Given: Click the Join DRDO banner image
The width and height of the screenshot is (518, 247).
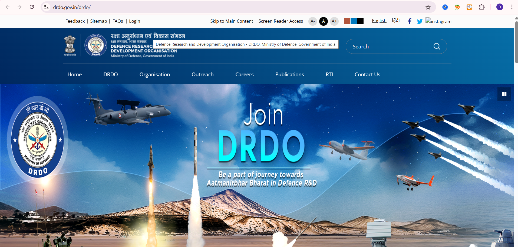Looking at the screenshot, I should pos(257,166).
